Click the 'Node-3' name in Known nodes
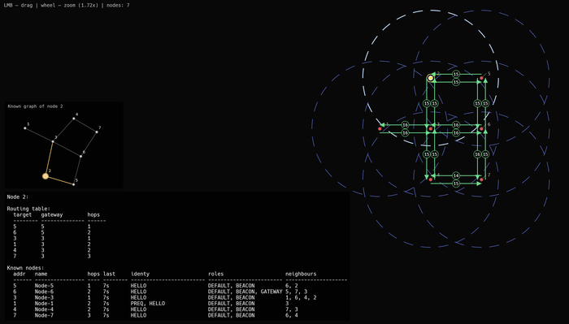Viewport: 569px width, 324px height. click(x=44, y=297)
